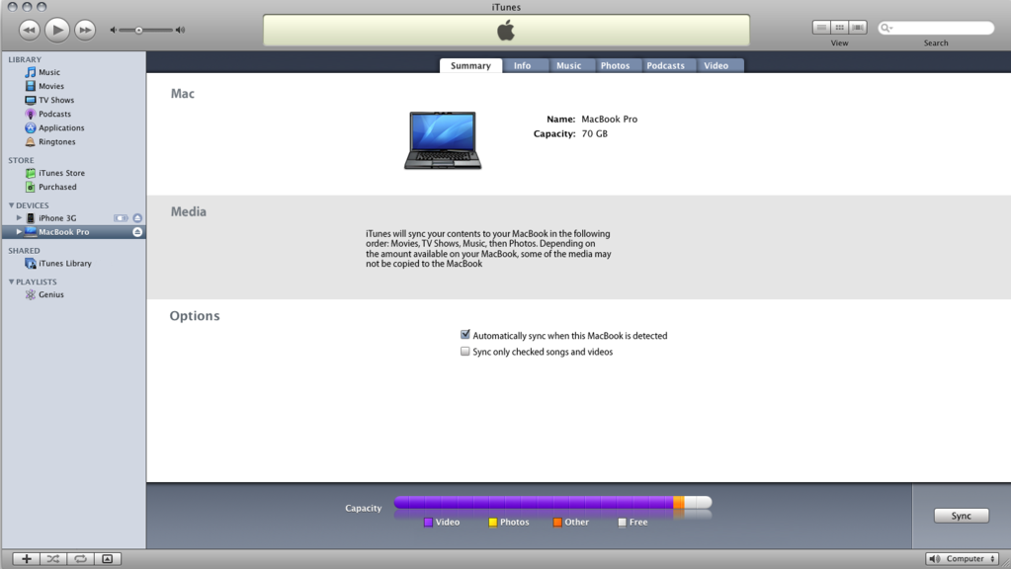The height and width of the screenshot is (569, 1011).
Task: Switch to the Photos tab
Action: pyautogui.click(x=615, y=66)
